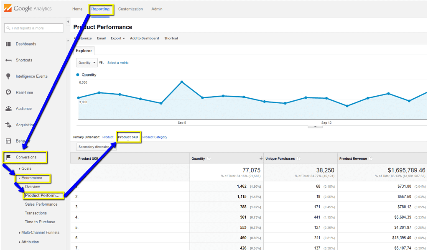Click revenue value $18,395.40
Viewport: 428px width, 250px height.
[402, 238]
